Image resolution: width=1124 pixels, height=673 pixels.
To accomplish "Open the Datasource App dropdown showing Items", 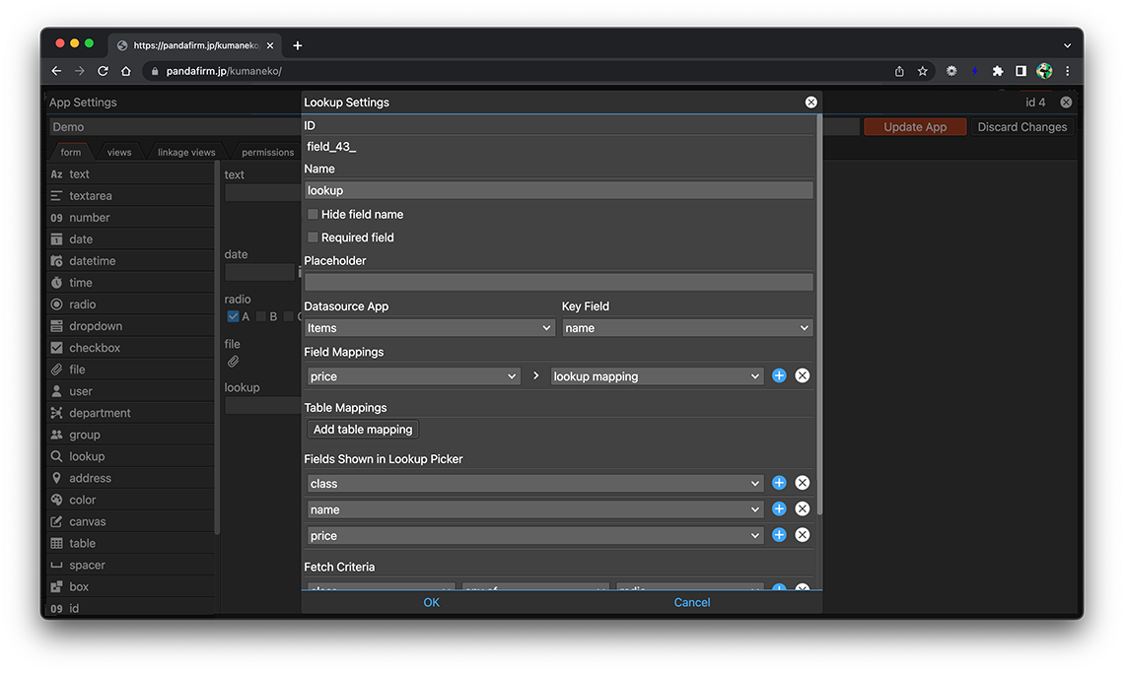I will (x=429, y=328).
